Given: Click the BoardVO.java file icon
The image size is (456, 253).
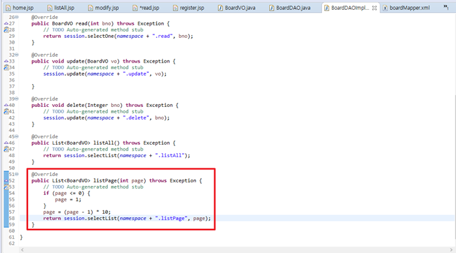Looking at the screenshot, I should (220, 8).
